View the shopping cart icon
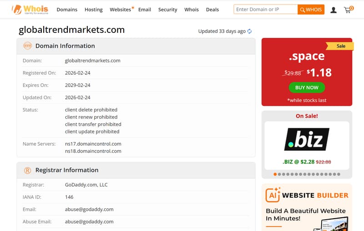This screenshot has width=364, height=231. point(348,10)
